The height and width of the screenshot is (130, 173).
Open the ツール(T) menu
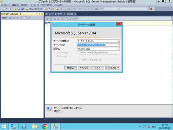pos(35,5)
